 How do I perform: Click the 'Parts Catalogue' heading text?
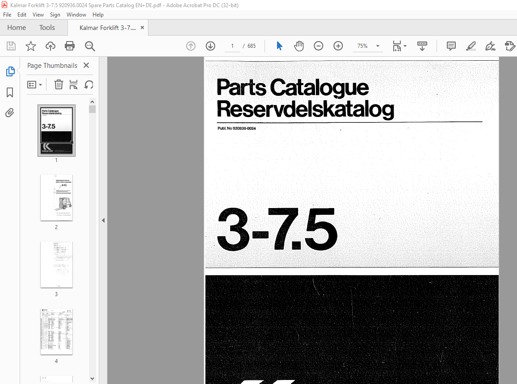(293, 88)
